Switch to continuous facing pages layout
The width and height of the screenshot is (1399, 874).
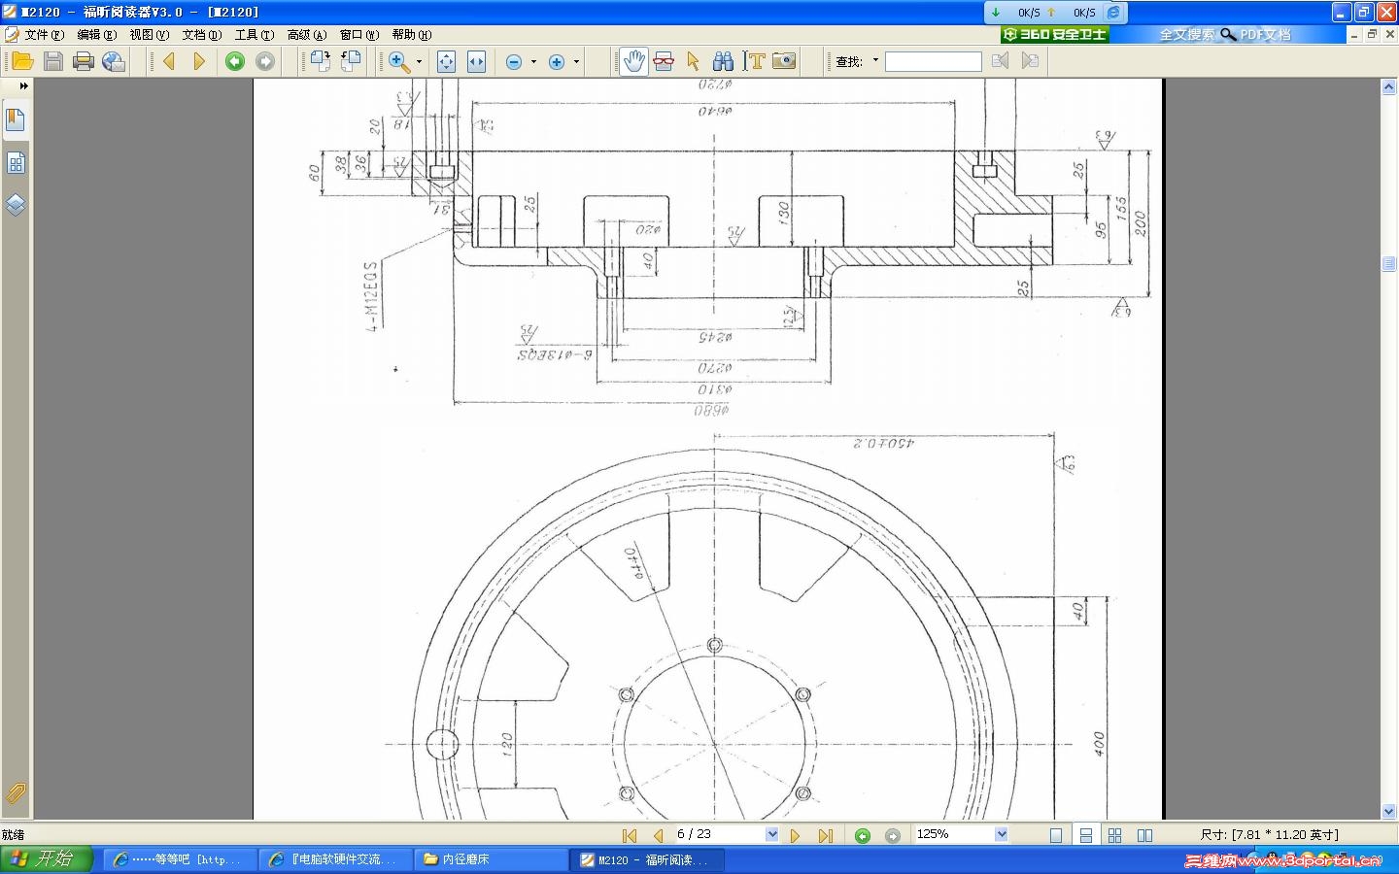tap(1115, 835)
